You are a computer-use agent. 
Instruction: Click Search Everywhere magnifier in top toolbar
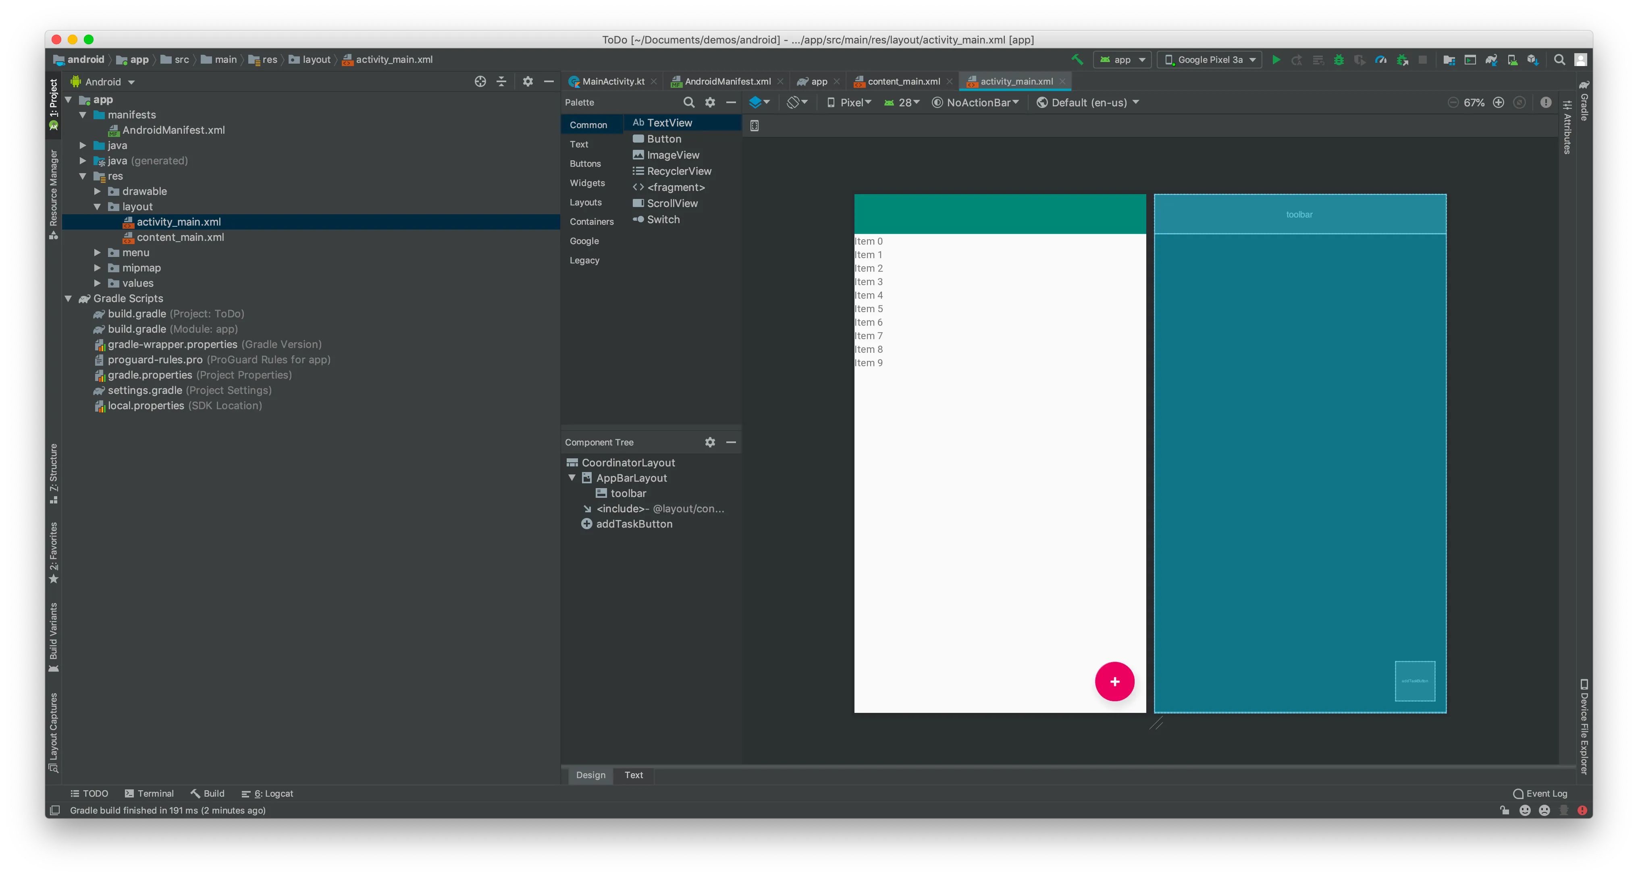(1559, 60)
